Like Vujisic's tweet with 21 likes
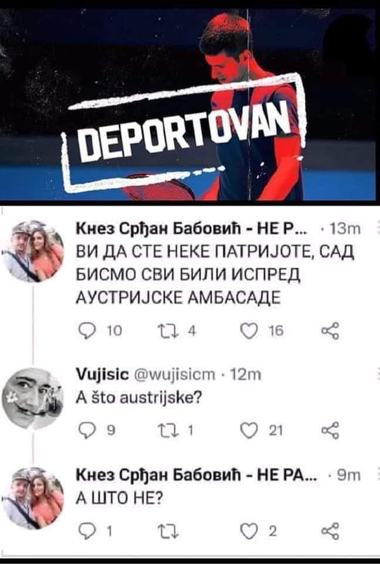This screenshot has height=564, width=380. tap(250, 431)
